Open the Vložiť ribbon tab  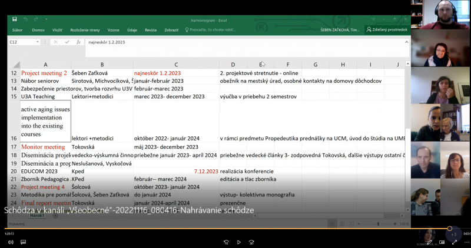point(57,29)
